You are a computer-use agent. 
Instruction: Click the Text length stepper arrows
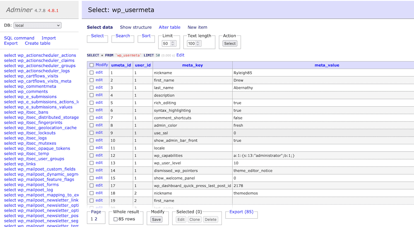point(197,43)
